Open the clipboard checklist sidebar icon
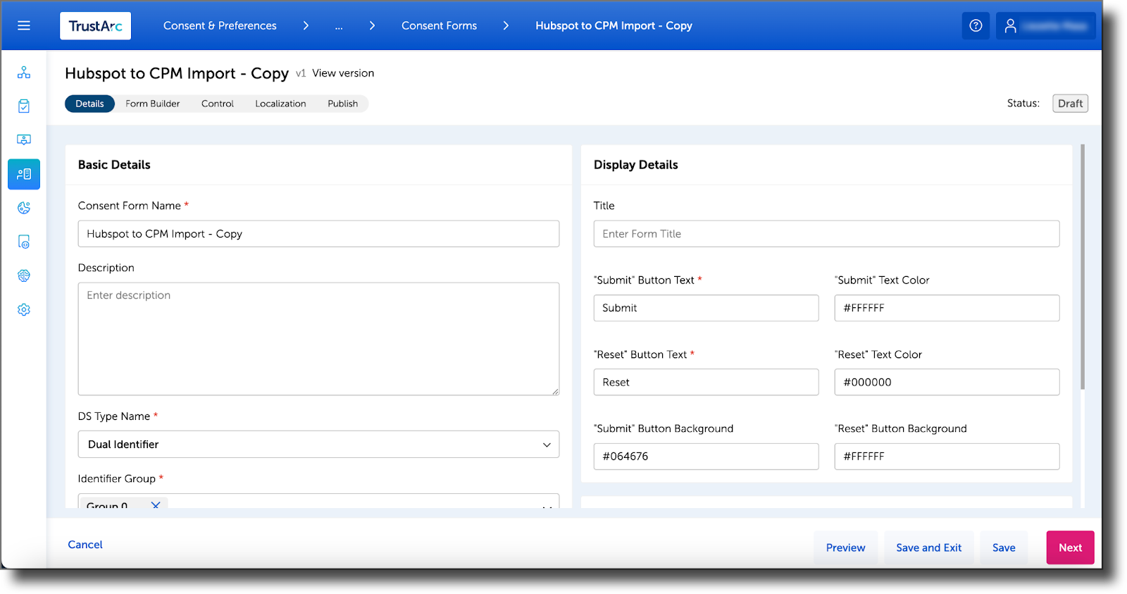 coord(24,106)
